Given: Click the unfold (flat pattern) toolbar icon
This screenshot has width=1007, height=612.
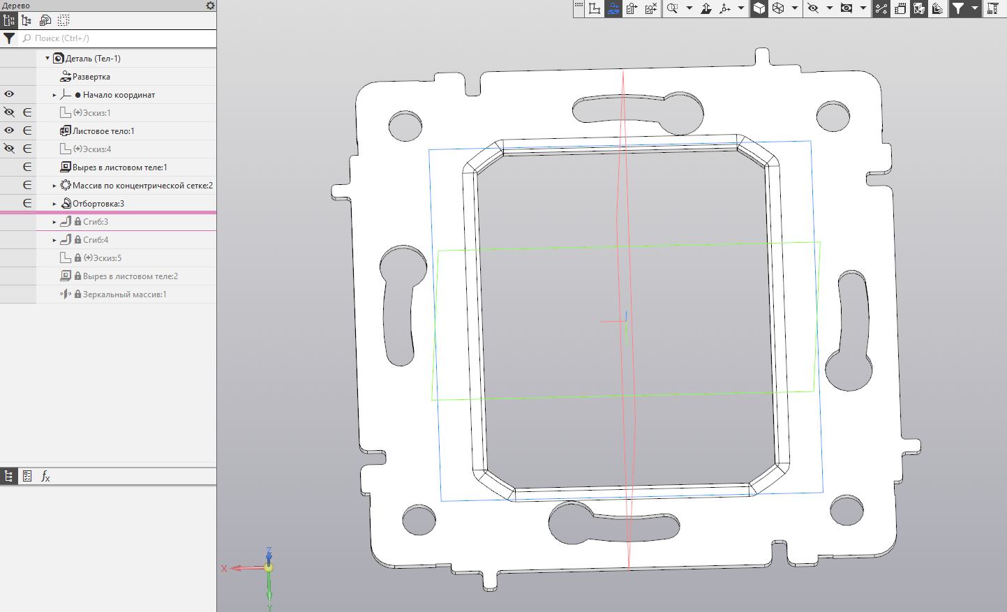Looking at the screenshot, I should 613,8.
